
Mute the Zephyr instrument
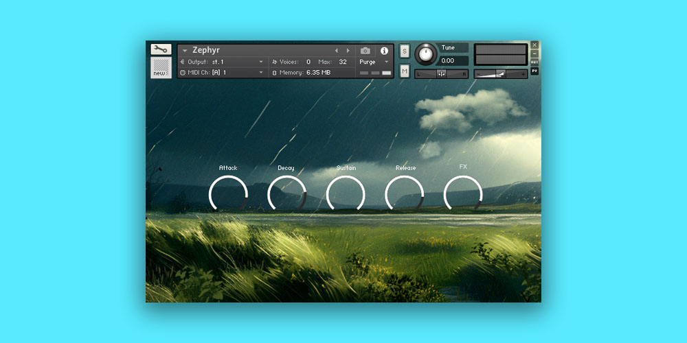[x=405, y=71]
